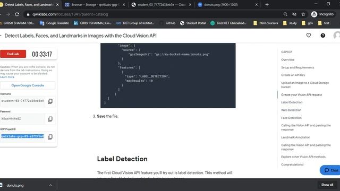Viewport: 340px width, 191px height.
Task: Jump to Overview section
Action: 288,60
